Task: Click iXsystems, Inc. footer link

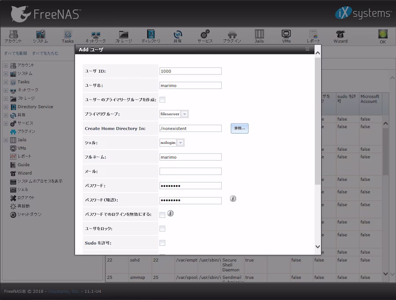Action: click(64, 291)
